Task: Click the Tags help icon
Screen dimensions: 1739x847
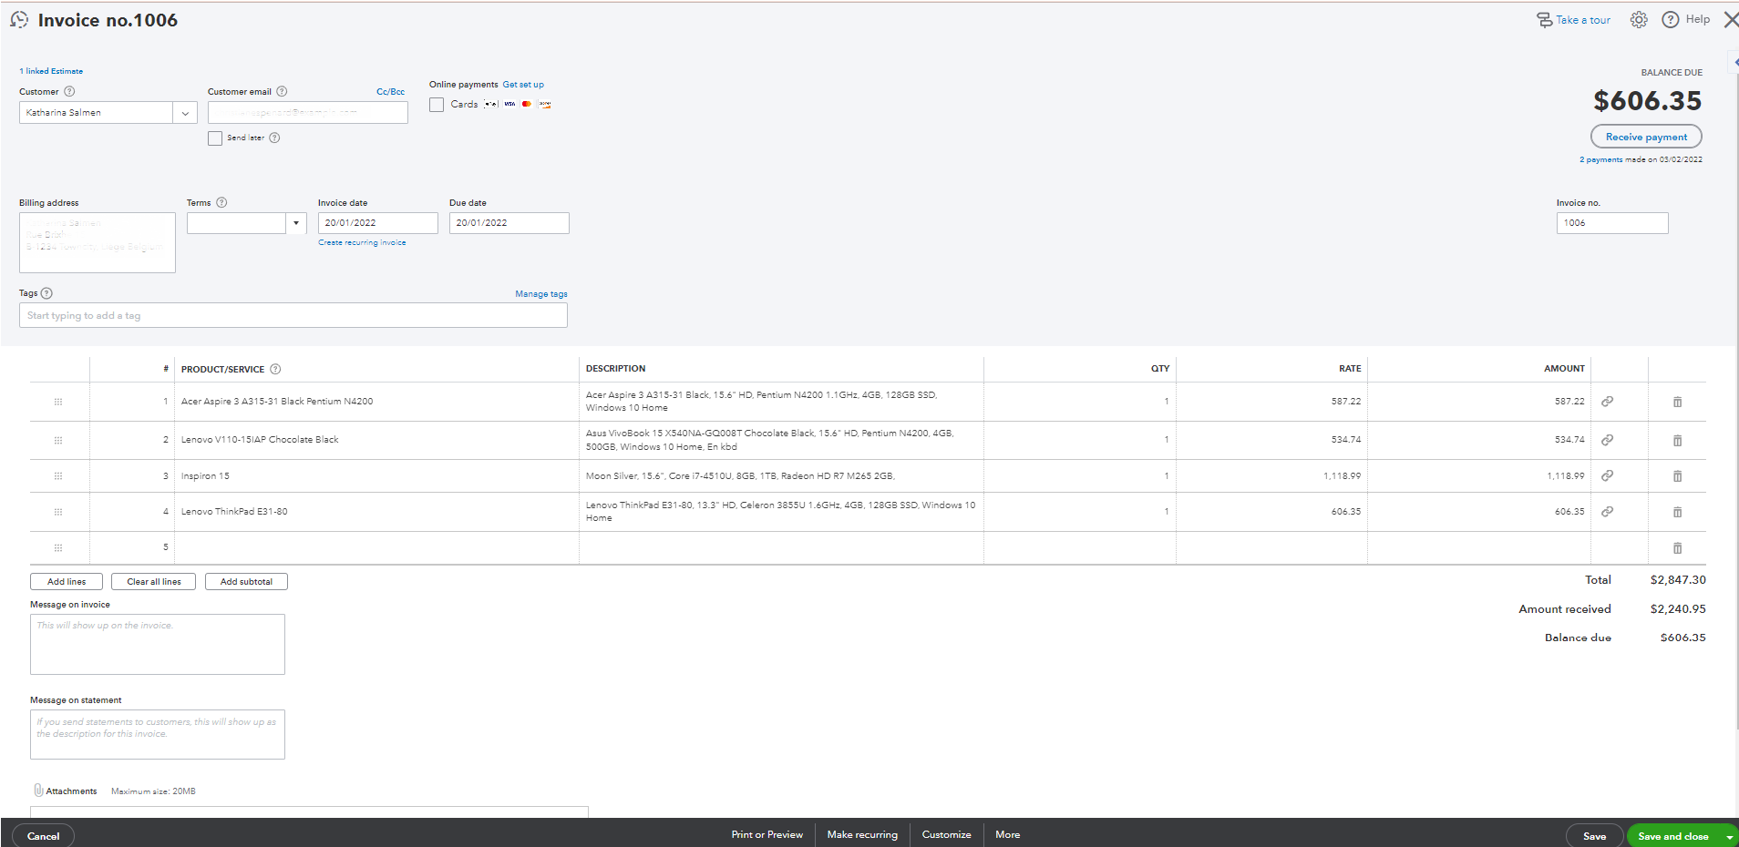Action: 46,293
